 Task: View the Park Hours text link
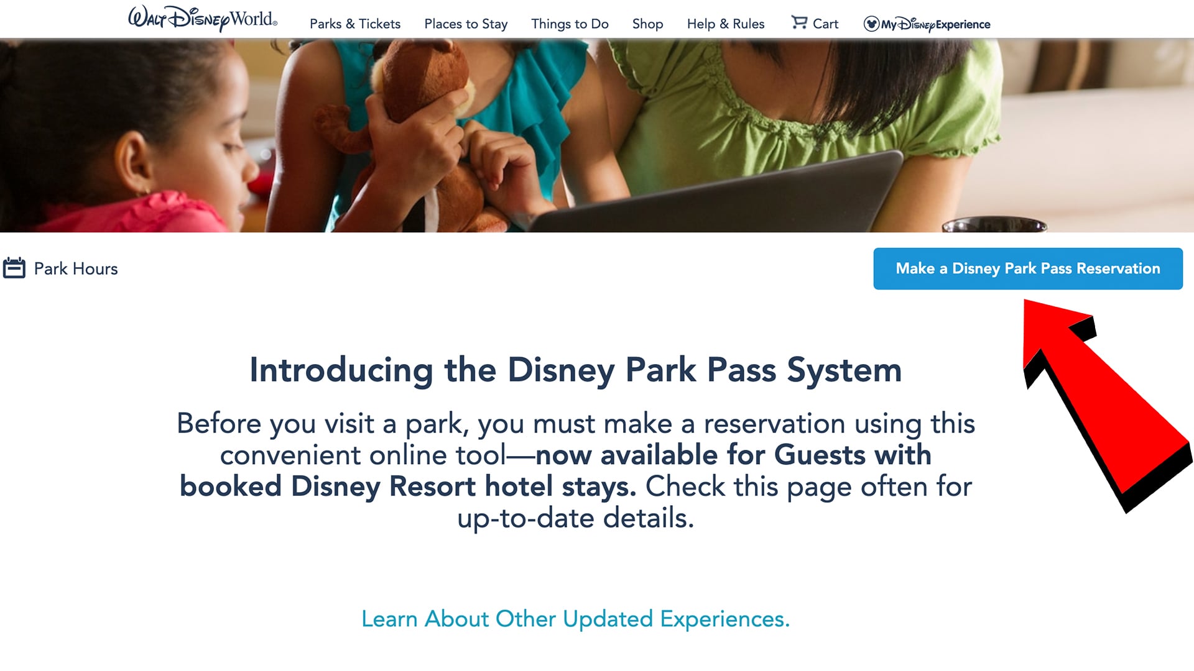pos(75,268)
